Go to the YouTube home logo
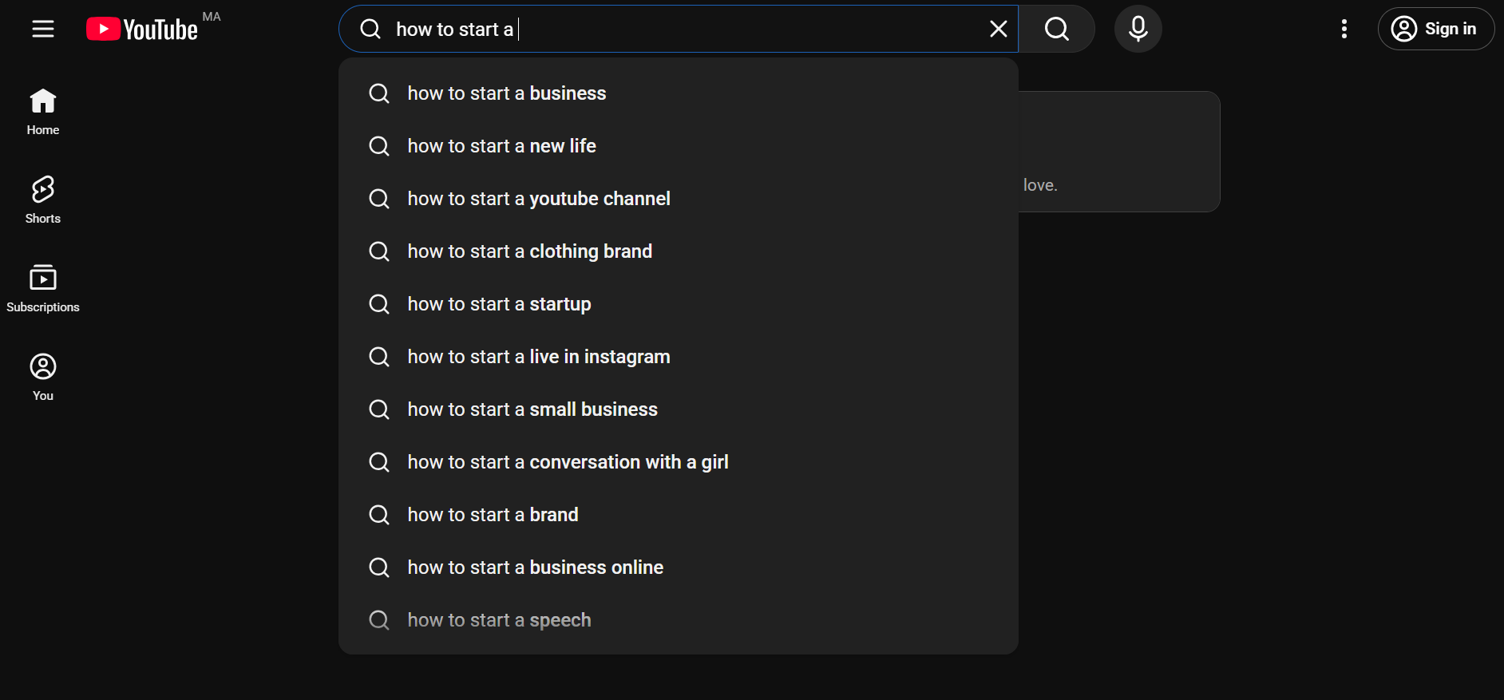The width and height of the screenshot is (1504, 700). click(x=142, y=30)
